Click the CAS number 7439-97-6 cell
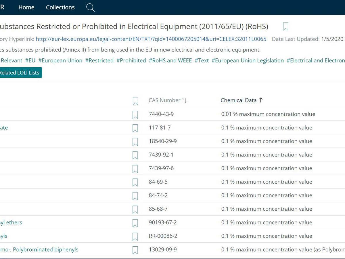 click(161, 168)
